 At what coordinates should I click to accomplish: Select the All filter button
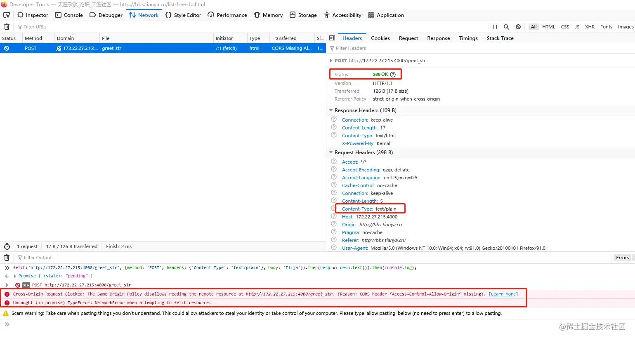click(x=533, y=27)
